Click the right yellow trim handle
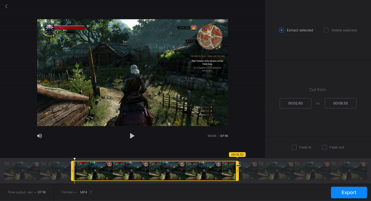371x201 pixels. pyautogui.click(x=237, y=171)
